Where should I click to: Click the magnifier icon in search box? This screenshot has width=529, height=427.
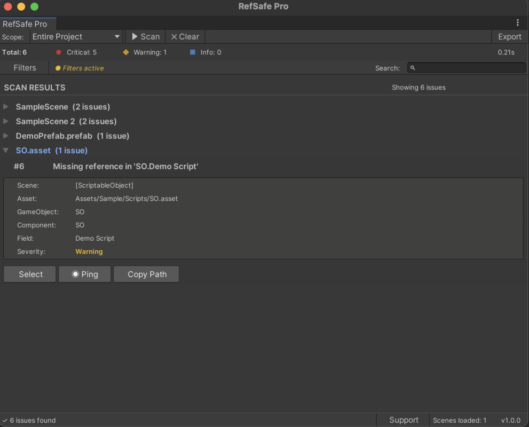click(x=413, y=68)
